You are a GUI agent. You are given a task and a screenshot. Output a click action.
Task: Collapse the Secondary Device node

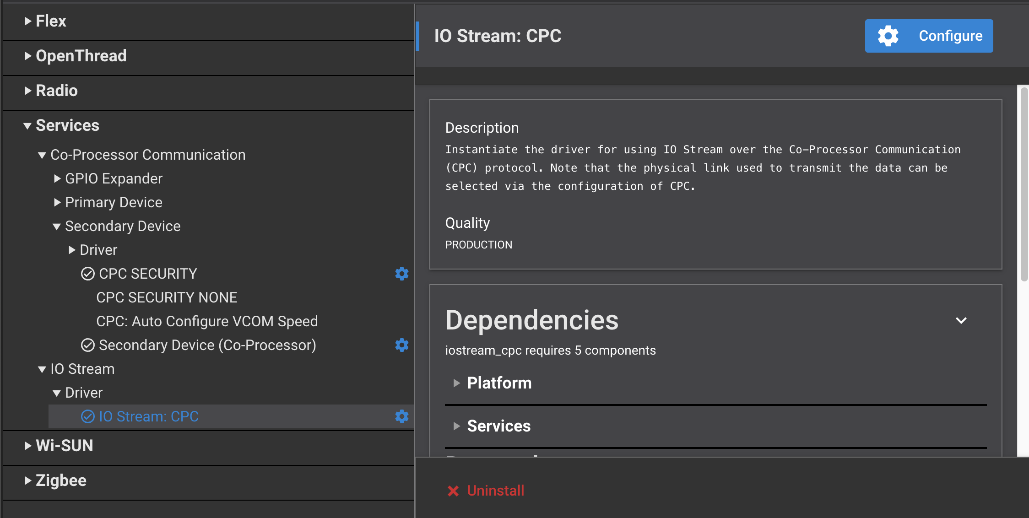pyautogui.click(x=57, y=227)
